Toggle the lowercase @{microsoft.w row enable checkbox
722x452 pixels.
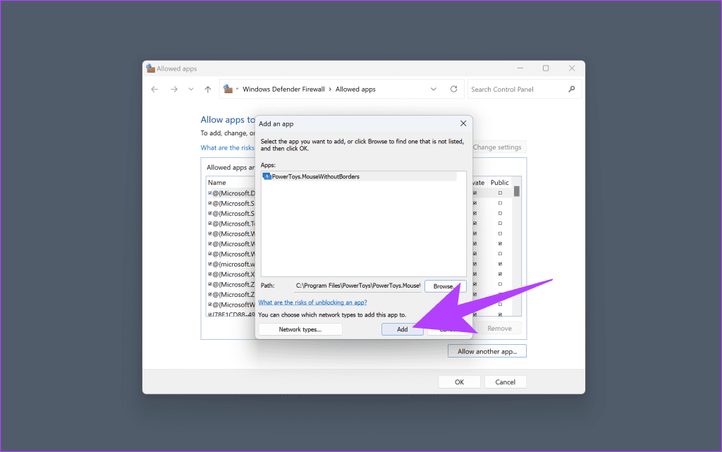pyautogui.click(x=210, y=264)
